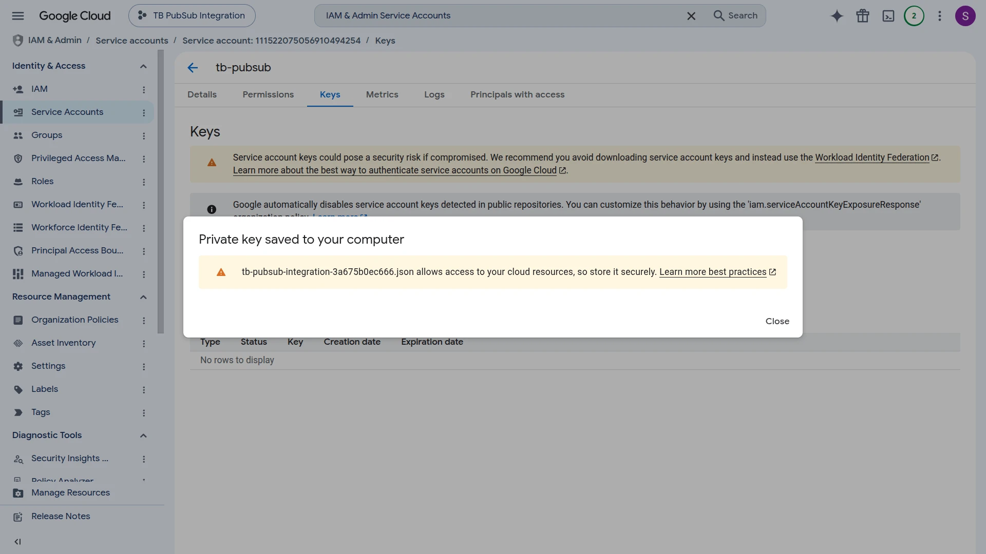Click the Workforce Identity Federation icon
This screenshot has width=986, height=554.
point(18,228)
